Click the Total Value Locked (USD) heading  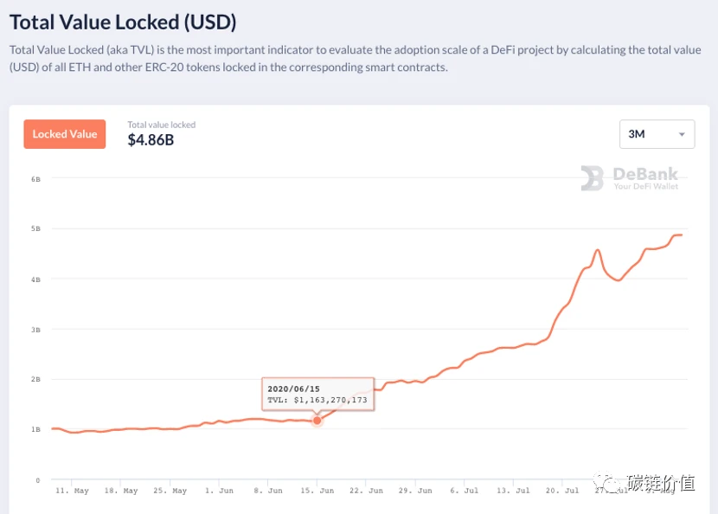click(123, 22)
